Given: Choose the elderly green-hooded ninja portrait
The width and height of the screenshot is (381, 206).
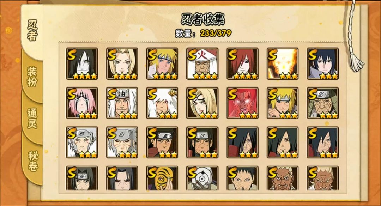Looking at the screenshot, I should coord(323,103).
